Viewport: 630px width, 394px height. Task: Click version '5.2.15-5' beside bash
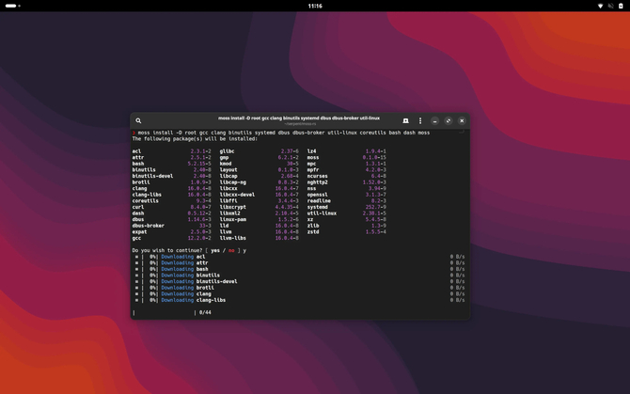coord(199,164)
